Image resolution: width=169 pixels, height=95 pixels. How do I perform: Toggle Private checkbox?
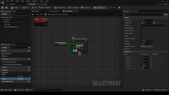tap(142, 36)
